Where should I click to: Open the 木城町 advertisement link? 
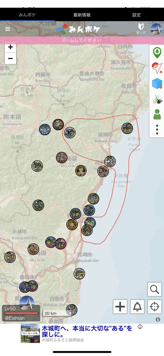86,331
